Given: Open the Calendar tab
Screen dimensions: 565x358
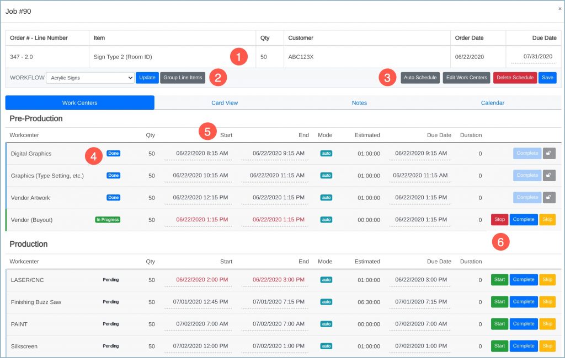Looking at the screenshot, I should 492,103.
